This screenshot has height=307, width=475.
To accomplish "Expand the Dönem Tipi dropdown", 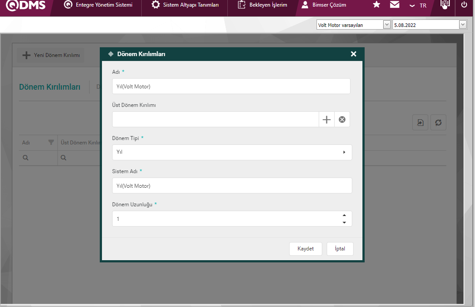I will (x=344, y=152).
